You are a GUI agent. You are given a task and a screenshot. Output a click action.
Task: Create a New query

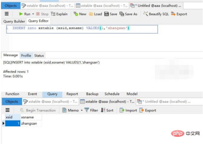point(80,14)
